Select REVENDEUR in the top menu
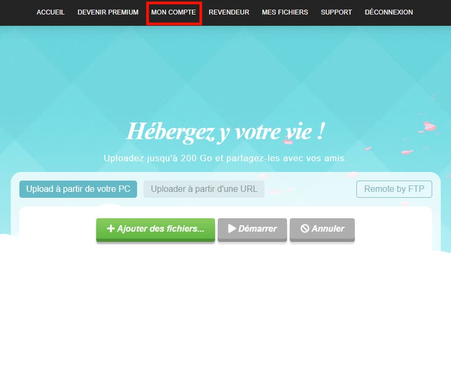Viewport: 451px width, 380px height. (x=229, y=12)
